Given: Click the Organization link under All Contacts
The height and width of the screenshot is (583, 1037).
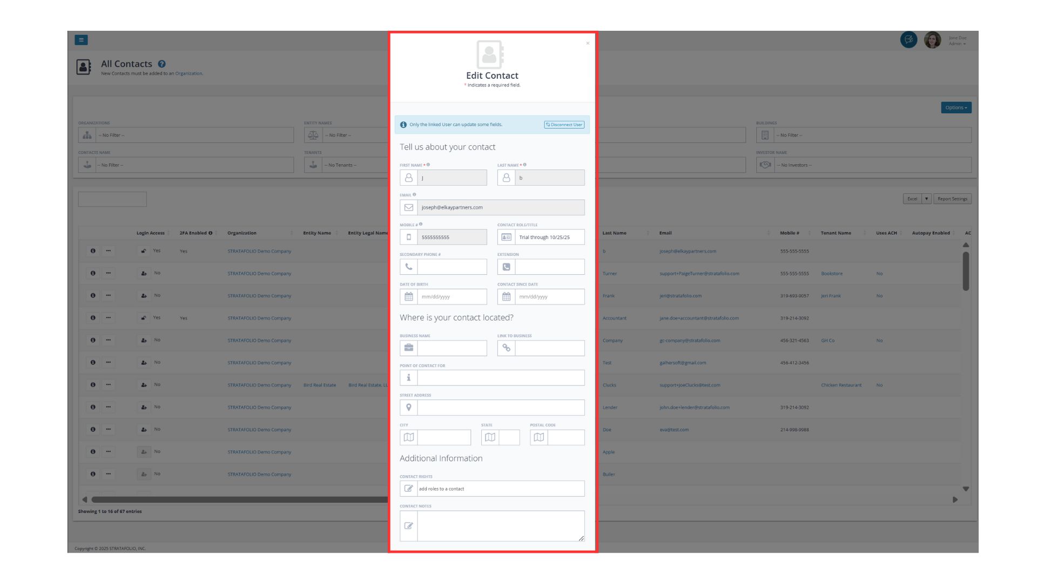Looking at the screenshot, I should (188, 73).
